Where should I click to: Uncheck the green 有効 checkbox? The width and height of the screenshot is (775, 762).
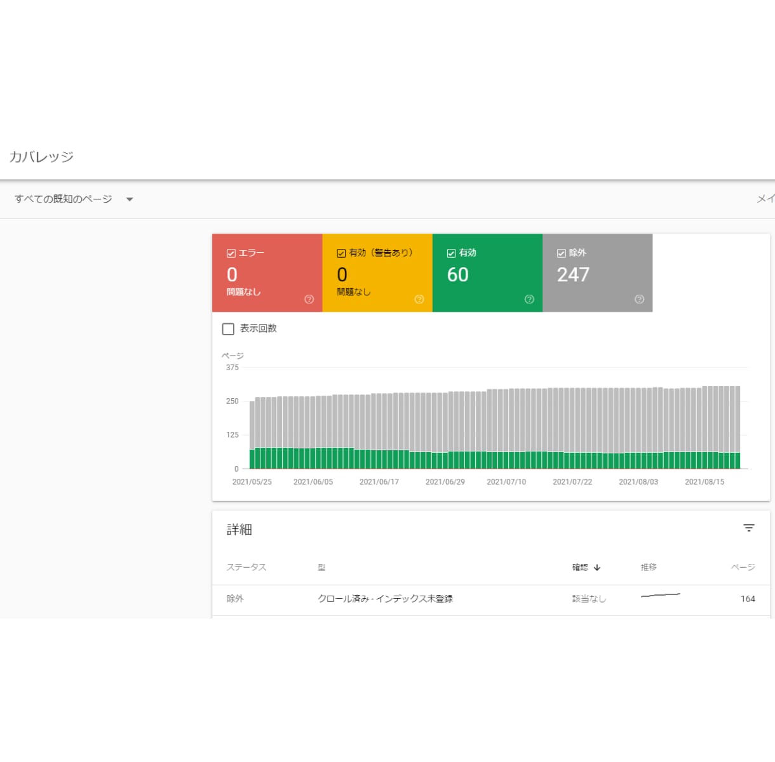[x=451, y=253]
